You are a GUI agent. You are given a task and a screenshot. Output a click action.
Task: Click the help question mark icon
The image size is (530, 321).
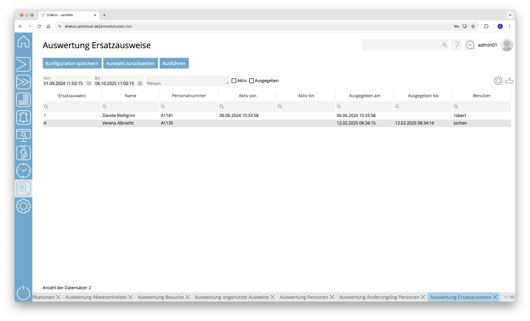(x=456, y=45)
